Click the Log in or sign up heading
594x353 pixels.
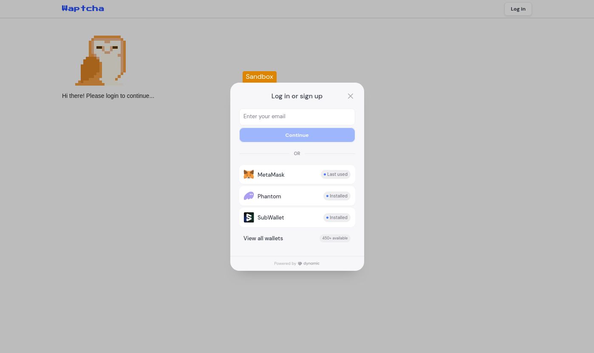(x=297, y=96)
